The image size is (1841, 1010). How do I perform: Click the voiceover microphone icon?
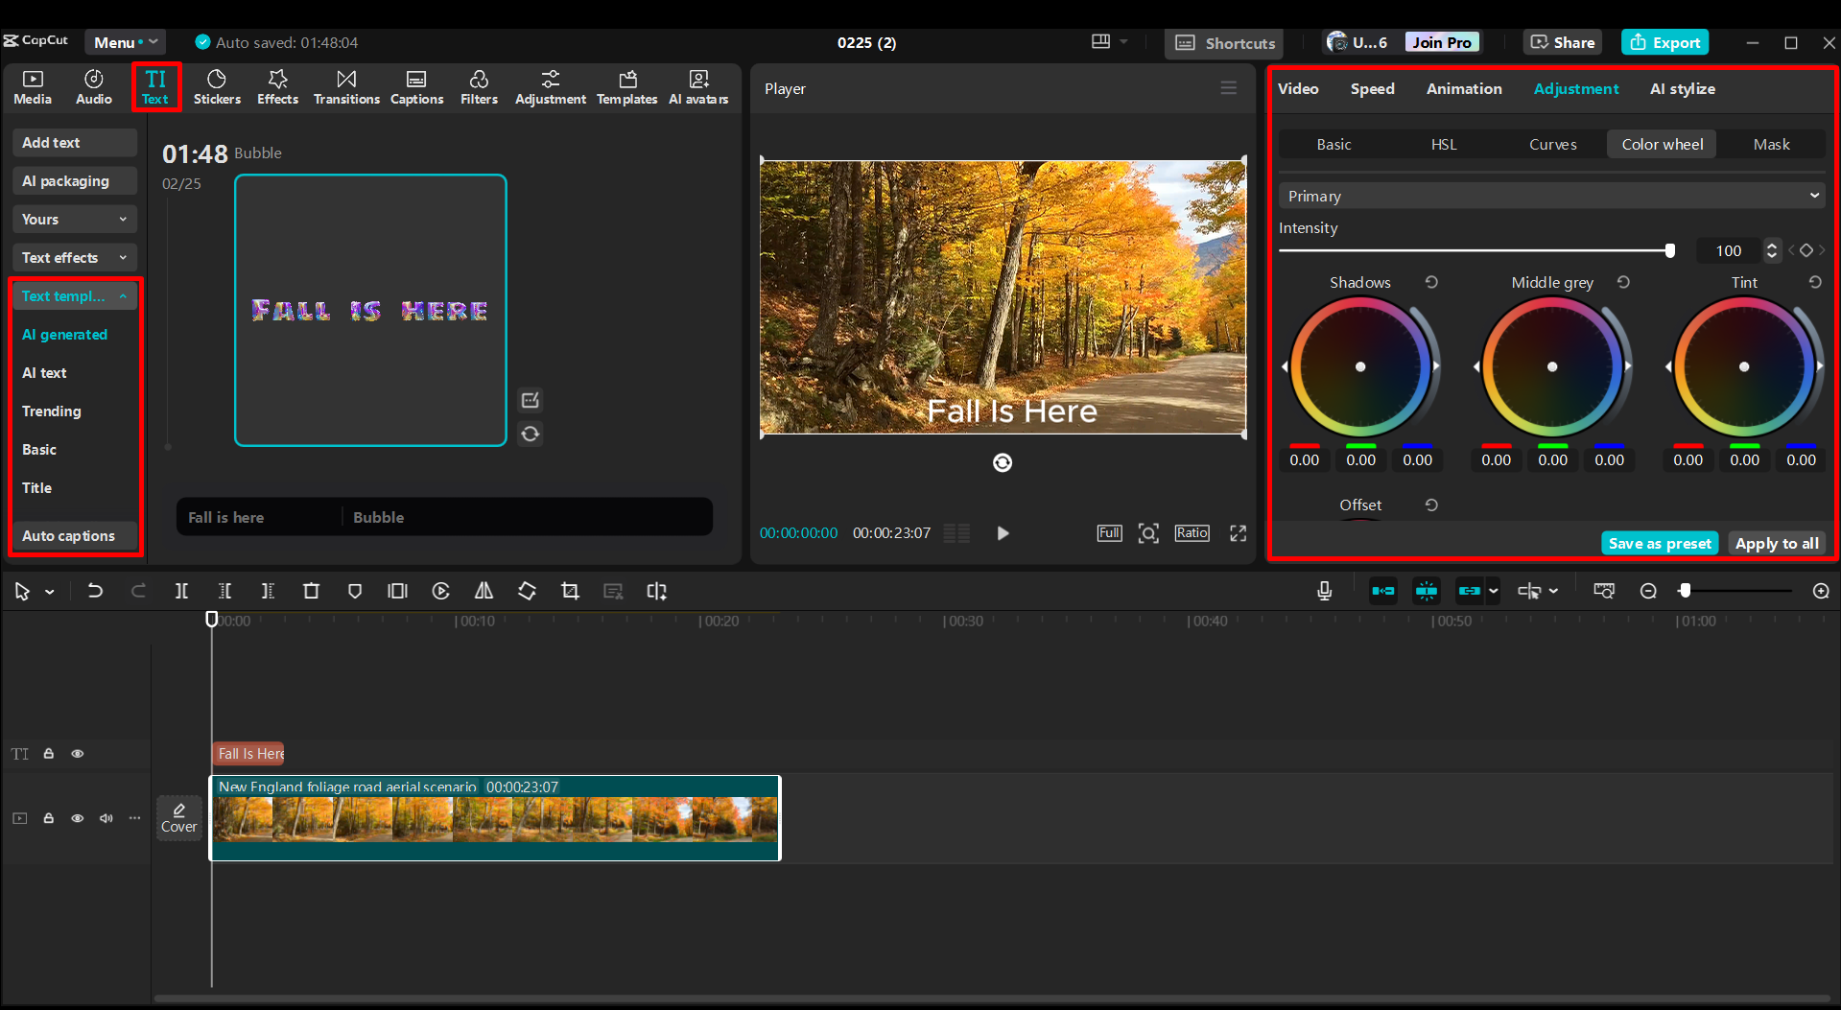click(x=1324, y=591)
